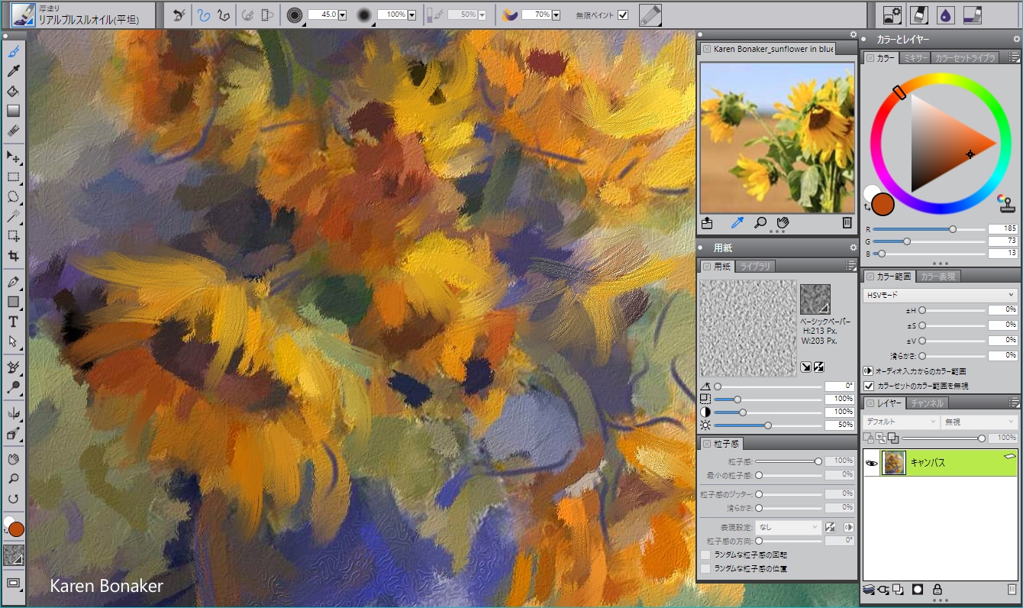Pick the Dropper tool in the toolbox
1023x608 pixels.
13,72
